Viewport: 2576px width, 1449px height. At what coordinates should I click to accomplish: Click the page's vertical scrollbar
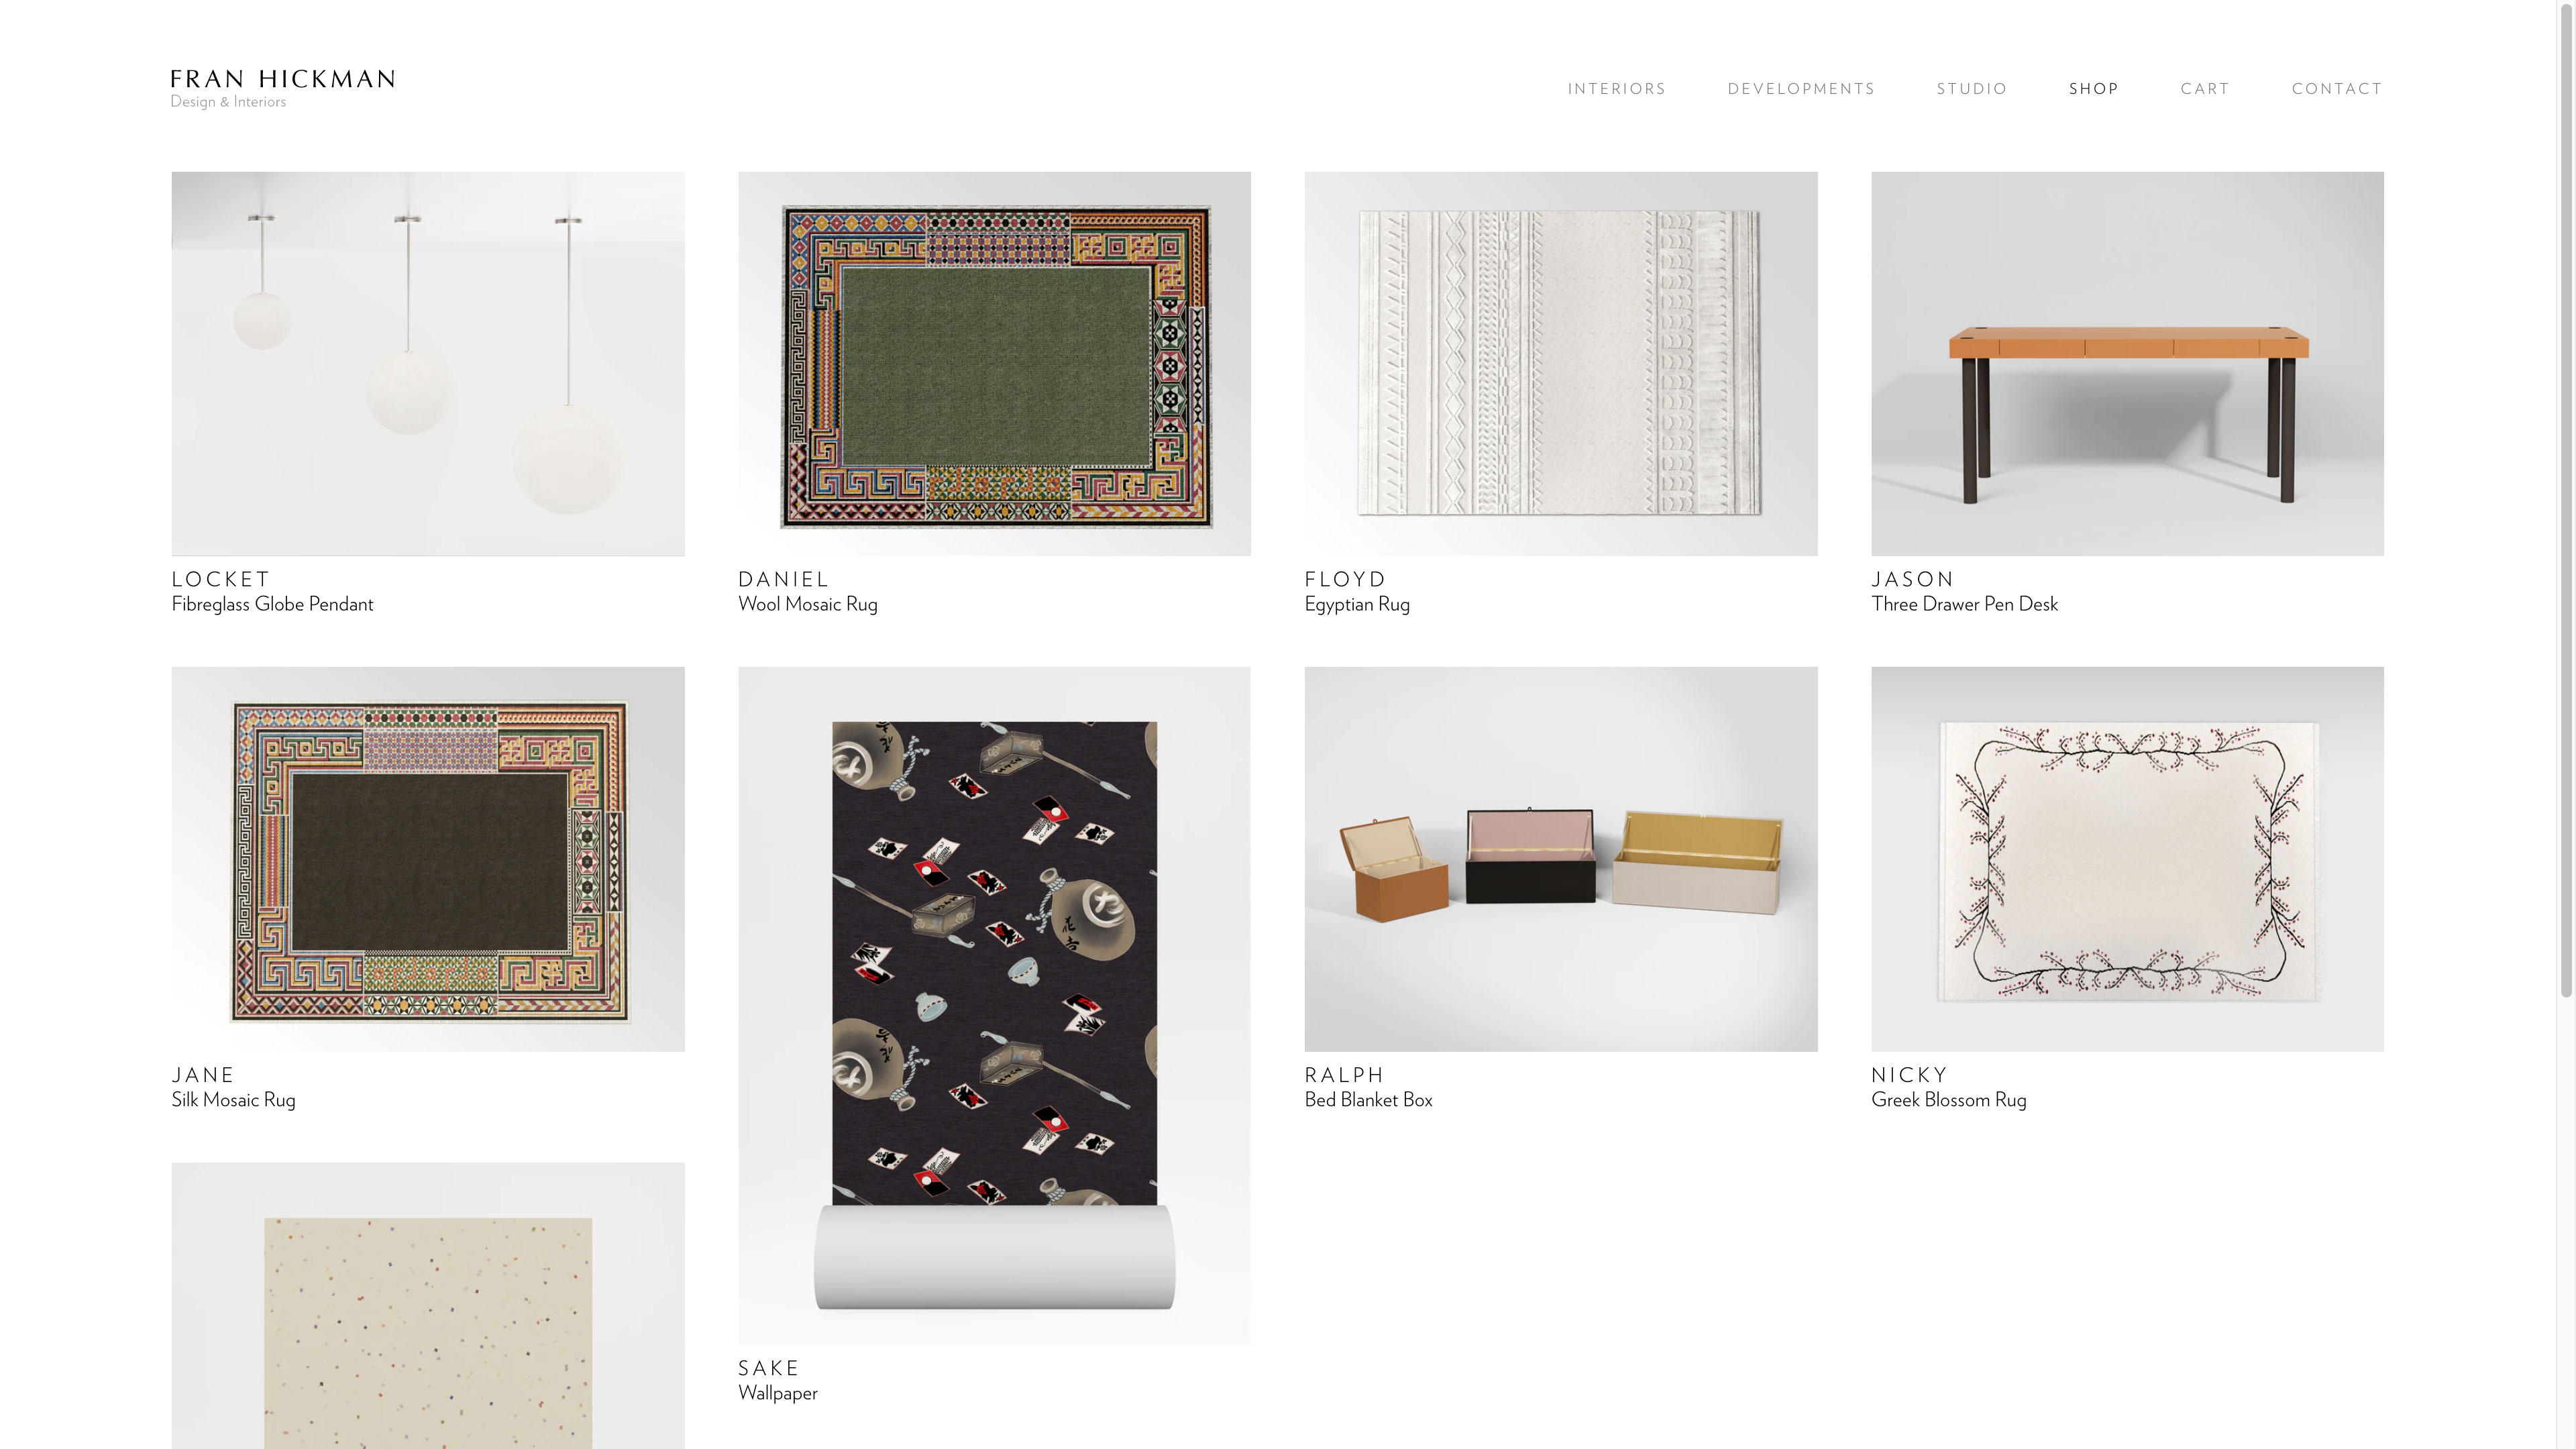tap(2566, 500)
